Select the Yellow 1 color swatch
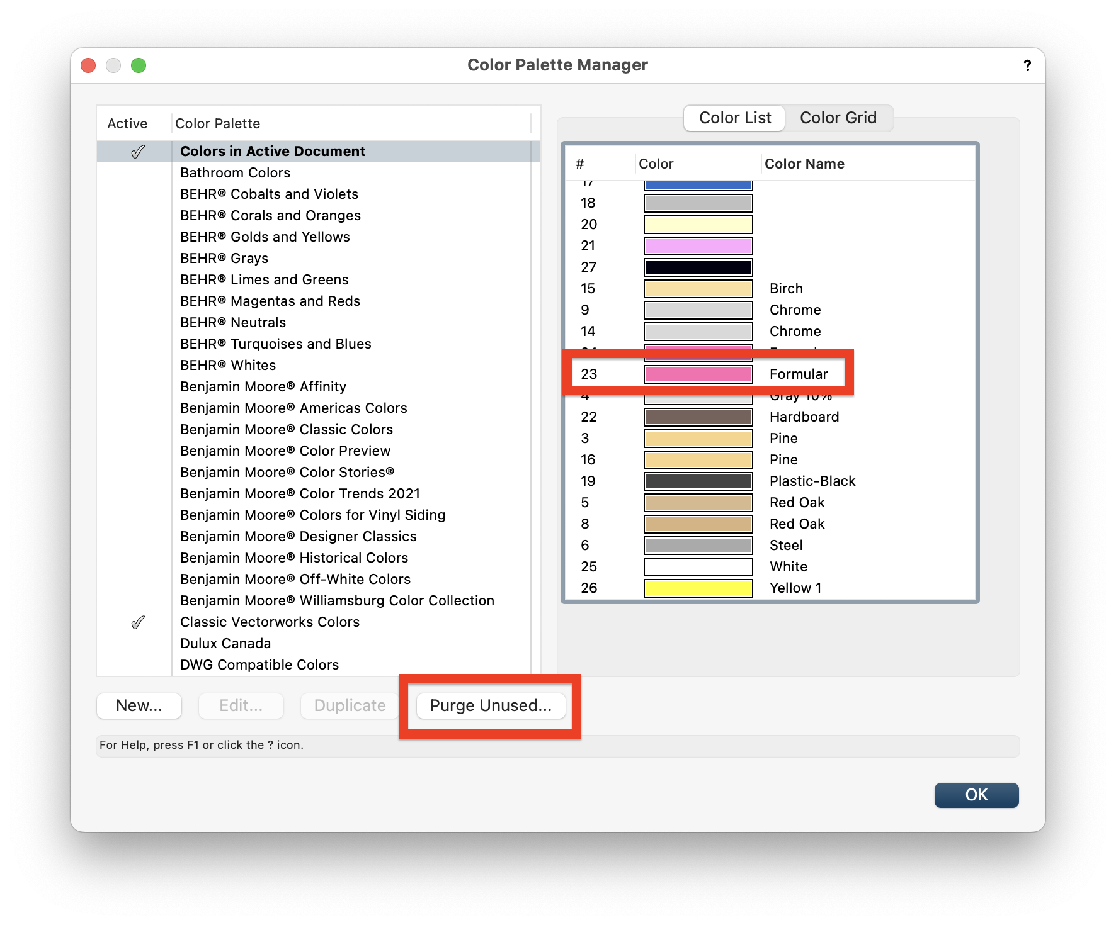The width and height of the screenshot is (1116, 925). 697,587
